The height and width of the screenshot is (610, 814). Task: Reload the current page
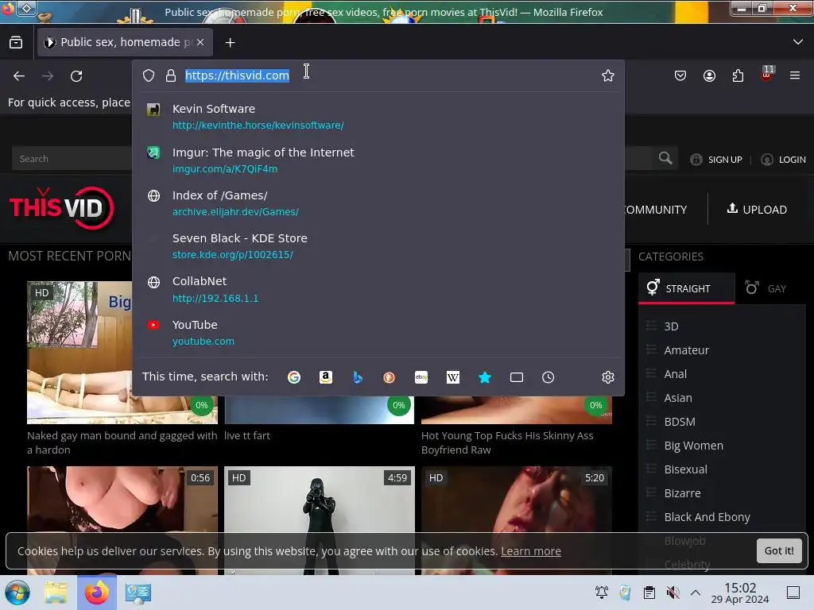[x=76, y=76]
